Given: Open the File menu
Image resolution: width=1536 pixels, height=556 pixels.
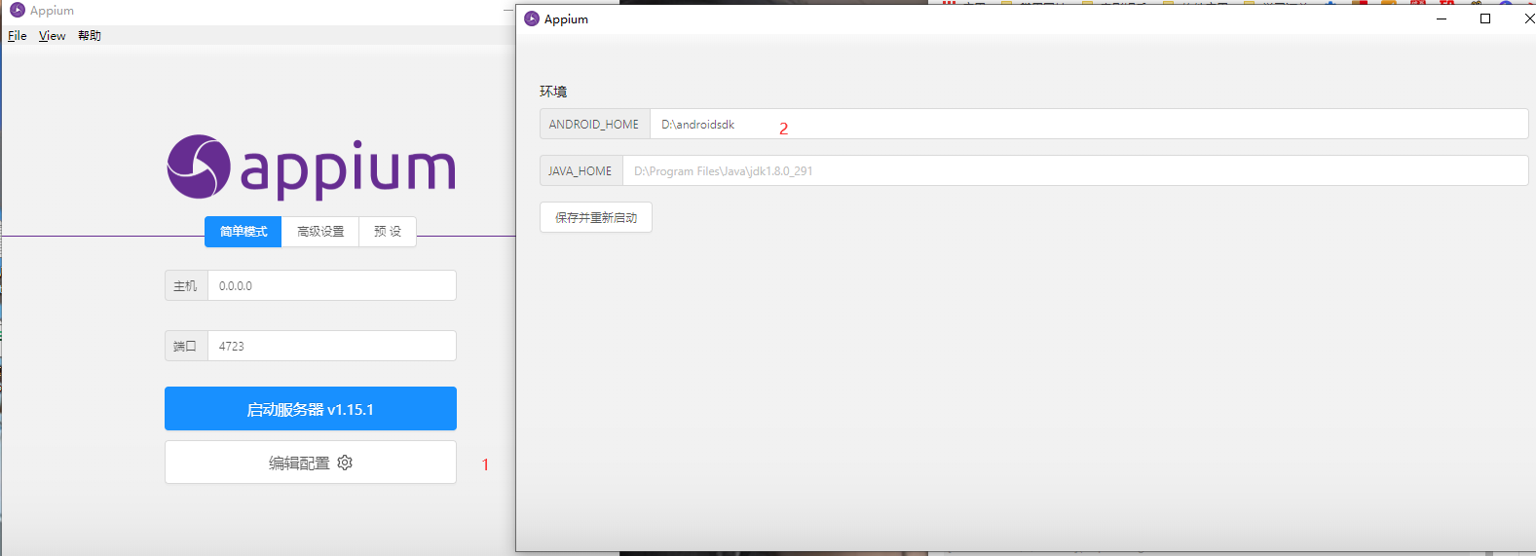Looking at the screenshot, I should 18,36.
